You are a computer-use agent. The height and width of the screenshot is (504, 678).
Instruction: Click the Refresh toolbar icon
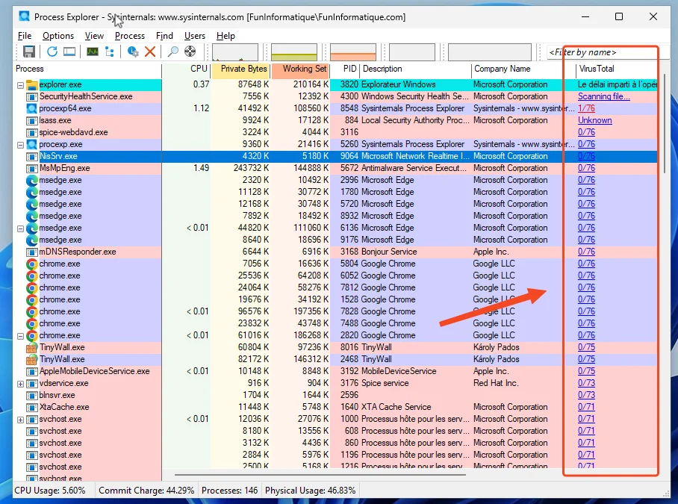coord(52,51)
